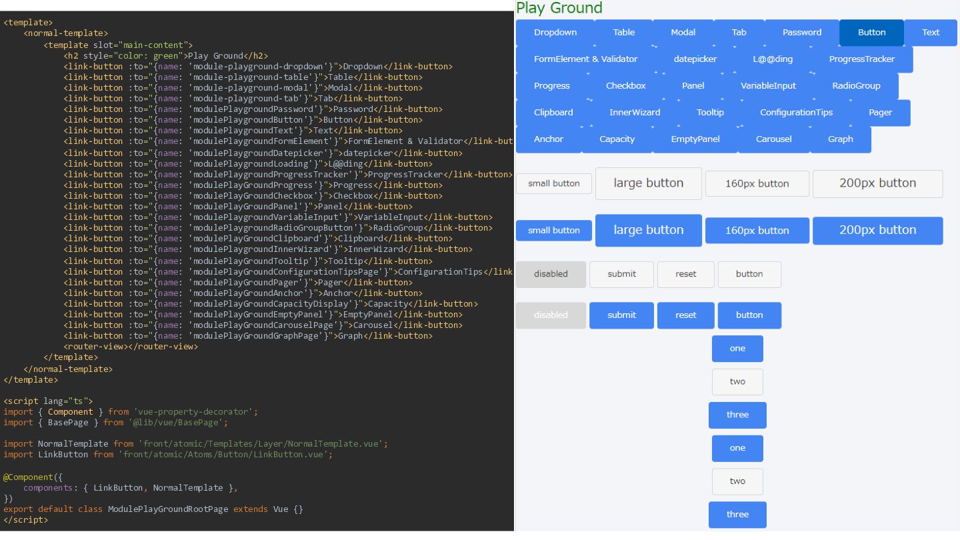
Task: Click the @Component({ decorator line
Action: pyautogui.click(x=33, y=477)
